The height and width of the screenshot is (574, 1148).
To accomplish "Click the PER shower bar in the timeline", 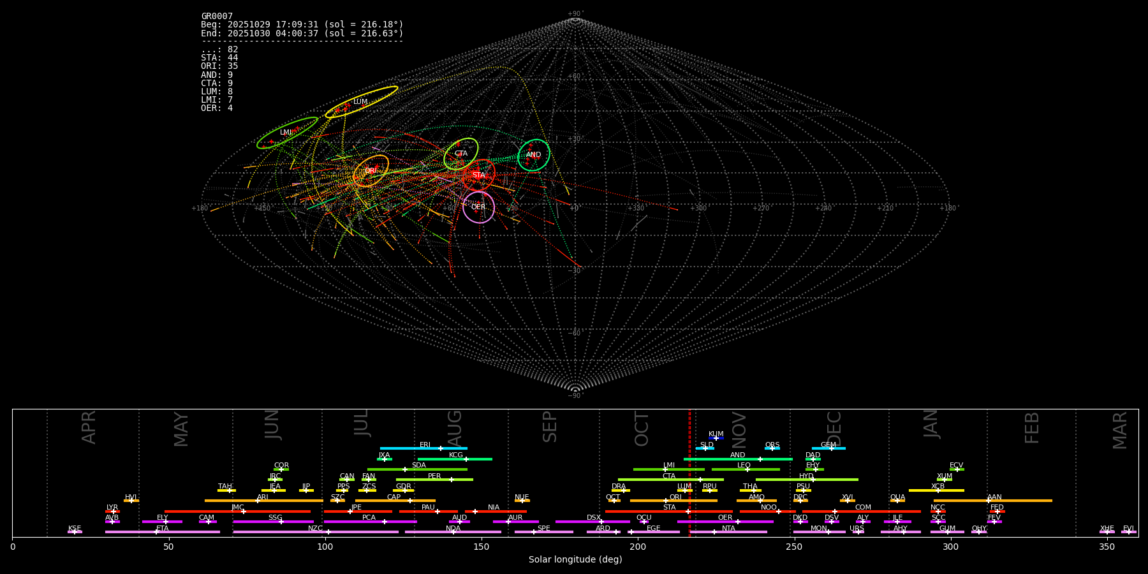I will coord(434,480).
